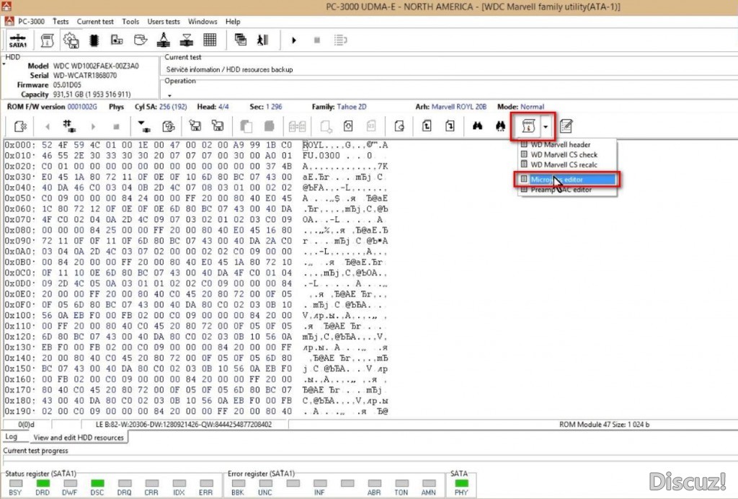
Task: Click the hex row at offset 0x000
Action: (x=196, y=145)
